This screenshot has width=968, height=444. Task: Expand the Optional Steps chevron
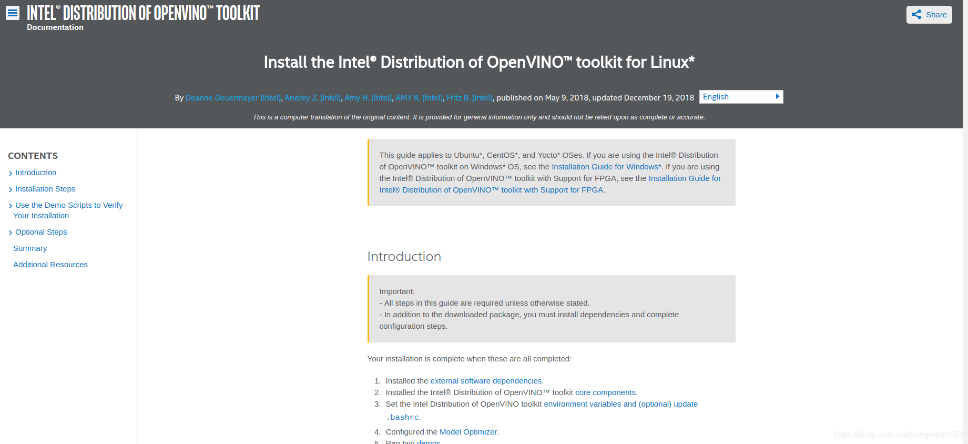(11, 233)
